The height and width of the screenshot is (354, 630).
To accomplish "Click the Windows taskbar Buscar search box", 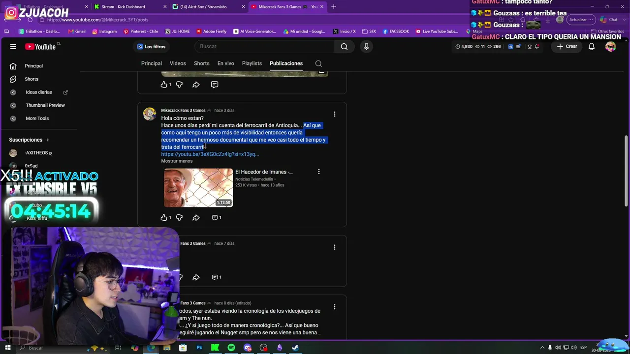I will 64,348.
